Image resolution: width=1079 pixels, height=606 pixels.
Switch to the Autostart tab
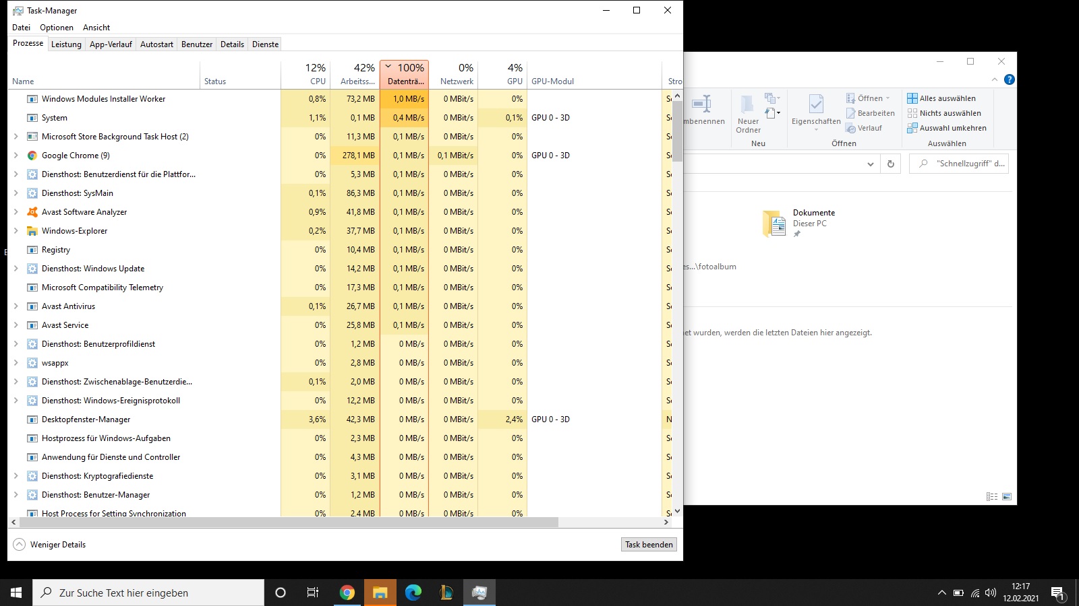pos(156,44)
